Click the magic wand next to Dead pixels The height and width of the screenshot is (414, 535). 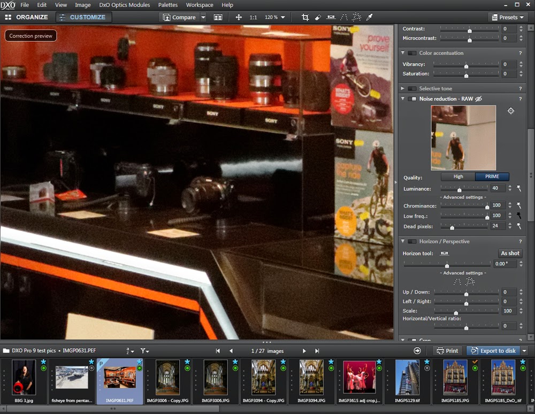pos(518,225)
